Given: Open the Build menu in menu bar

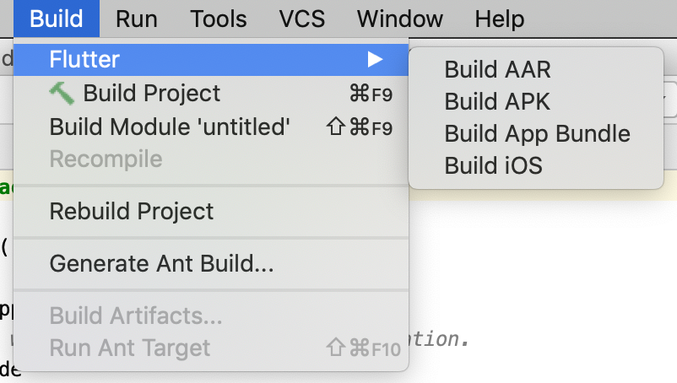Looking at the screenshot, I should tap(56, 19).
